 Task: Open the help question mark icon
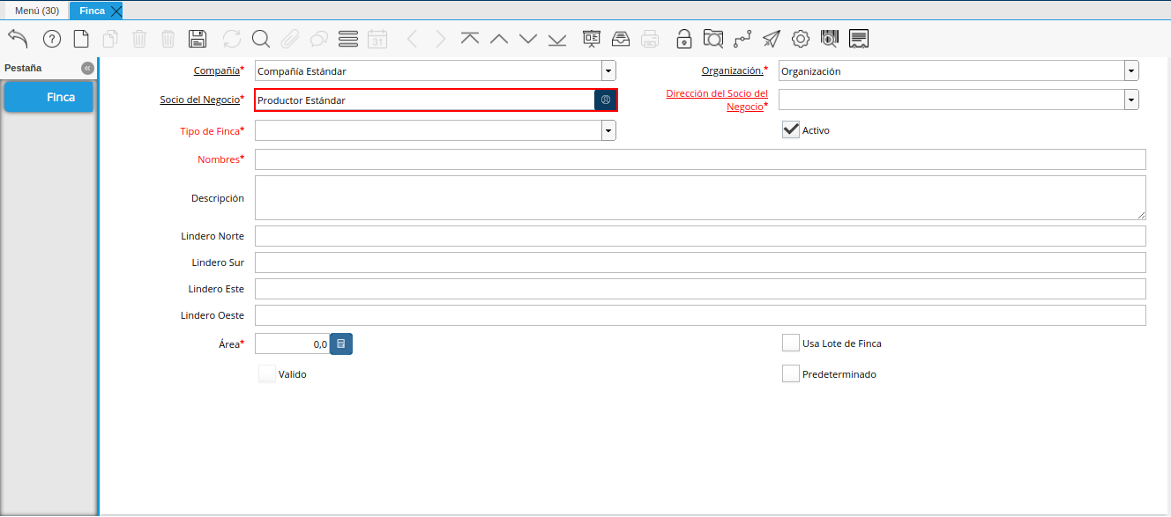[x=52, y=39]
